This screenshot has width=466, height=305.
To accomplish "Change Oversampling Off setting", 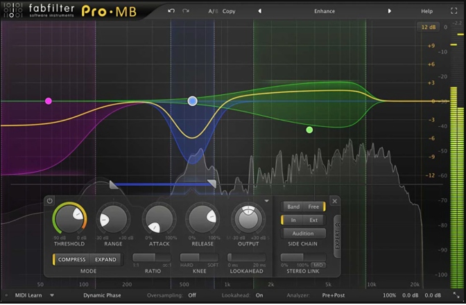I will tap(192, 295).
